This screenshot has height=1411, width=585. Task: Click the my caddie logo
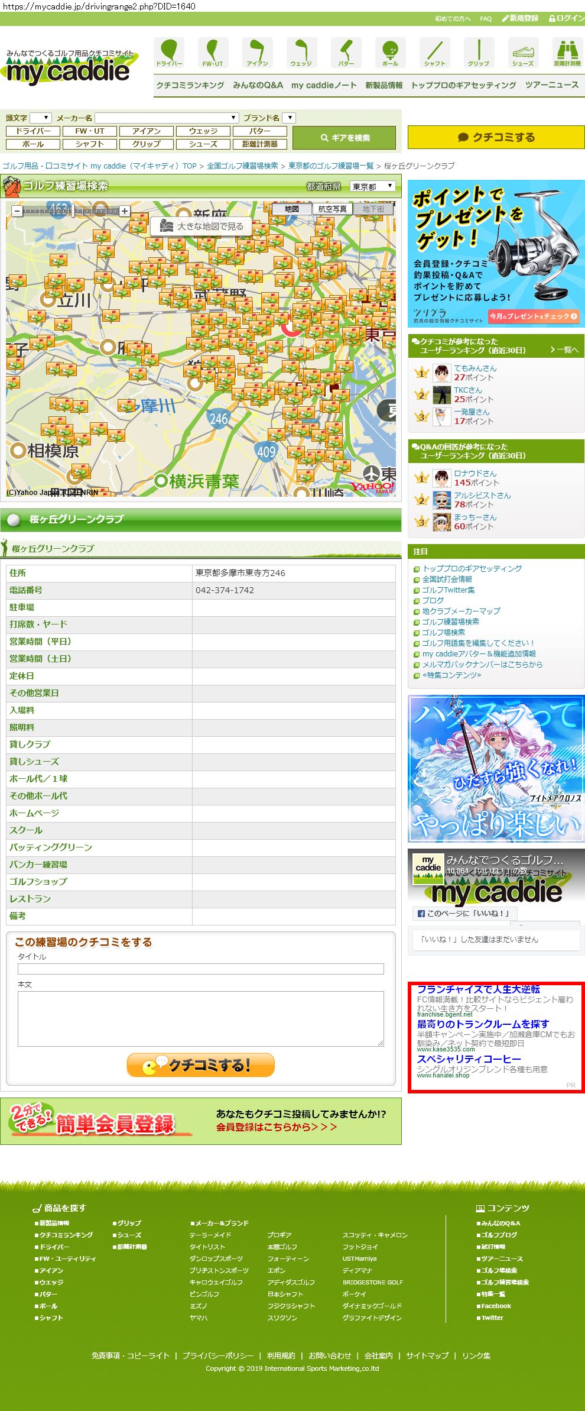click(x=70, y=67)
